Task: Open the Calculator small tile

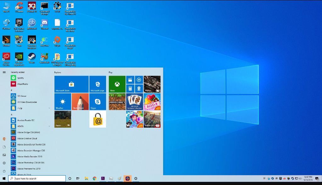Action: 130,89
